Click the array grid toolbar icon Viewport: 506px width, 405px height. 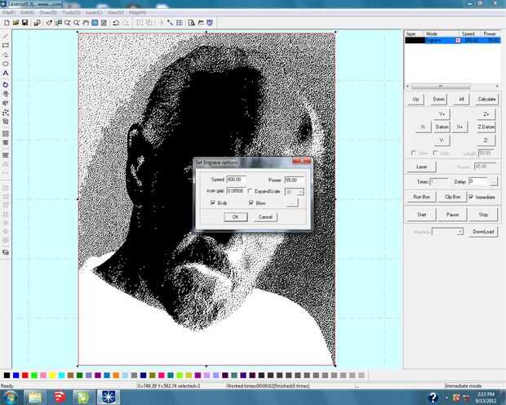pos(180,23)
